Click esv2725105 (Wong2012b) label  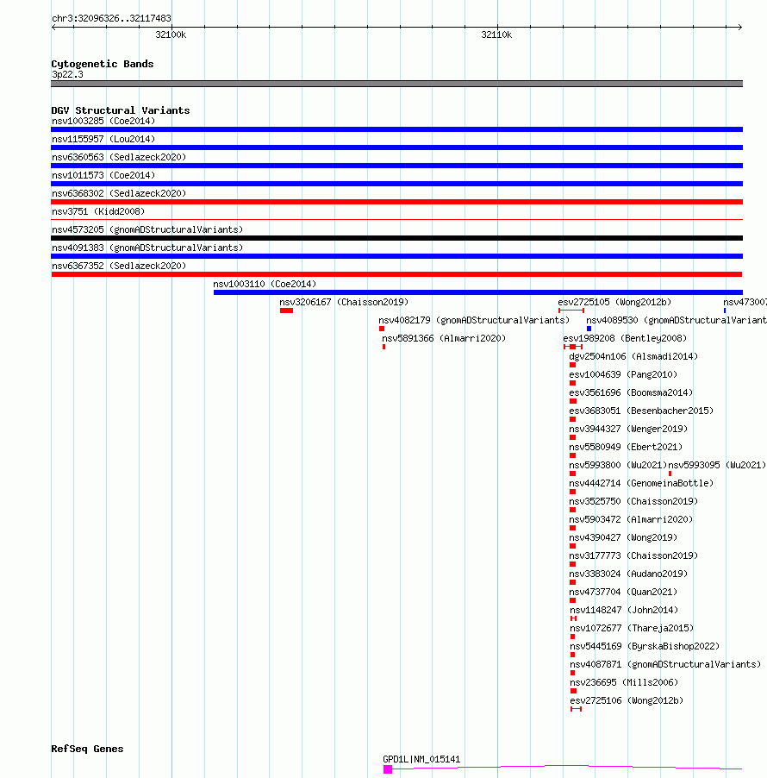(x=614, y=302)
